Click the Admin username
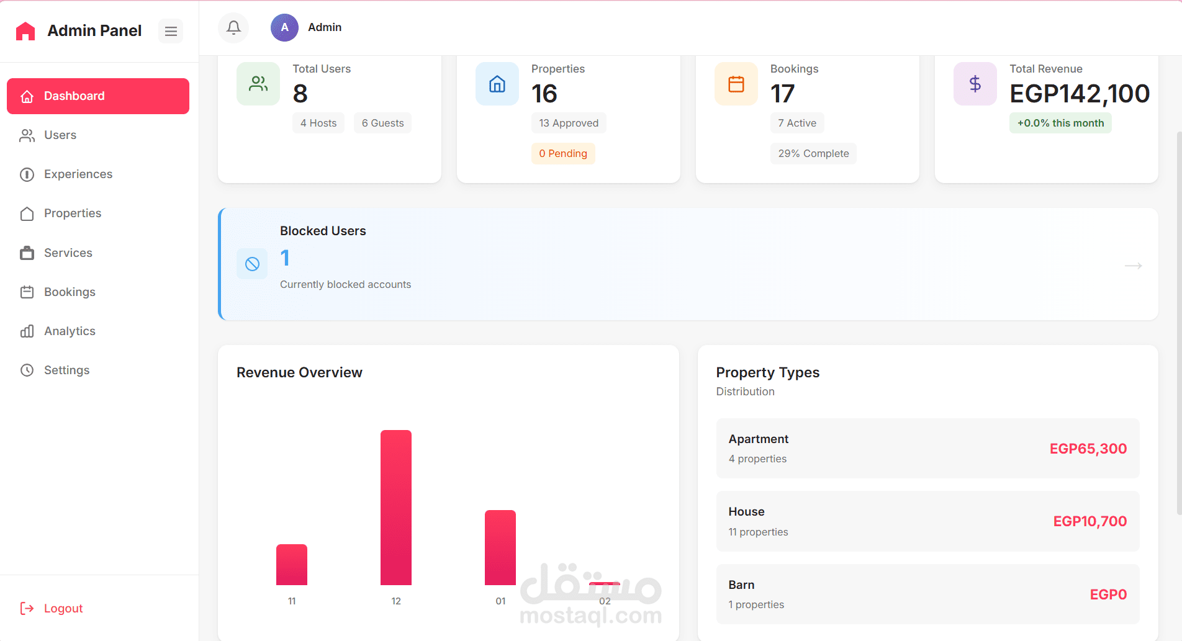The width and height of the screenshot is (1182, 641). point(325,27)
